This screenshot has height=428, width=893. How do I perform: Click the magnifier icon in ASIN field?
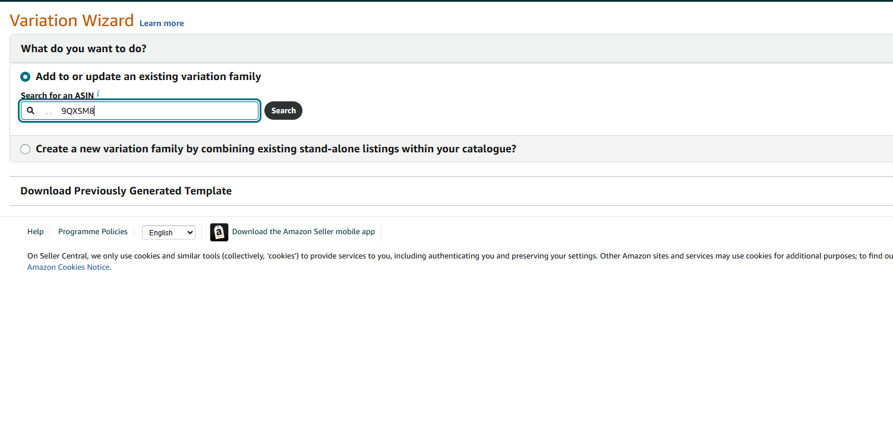click(30, 110)
